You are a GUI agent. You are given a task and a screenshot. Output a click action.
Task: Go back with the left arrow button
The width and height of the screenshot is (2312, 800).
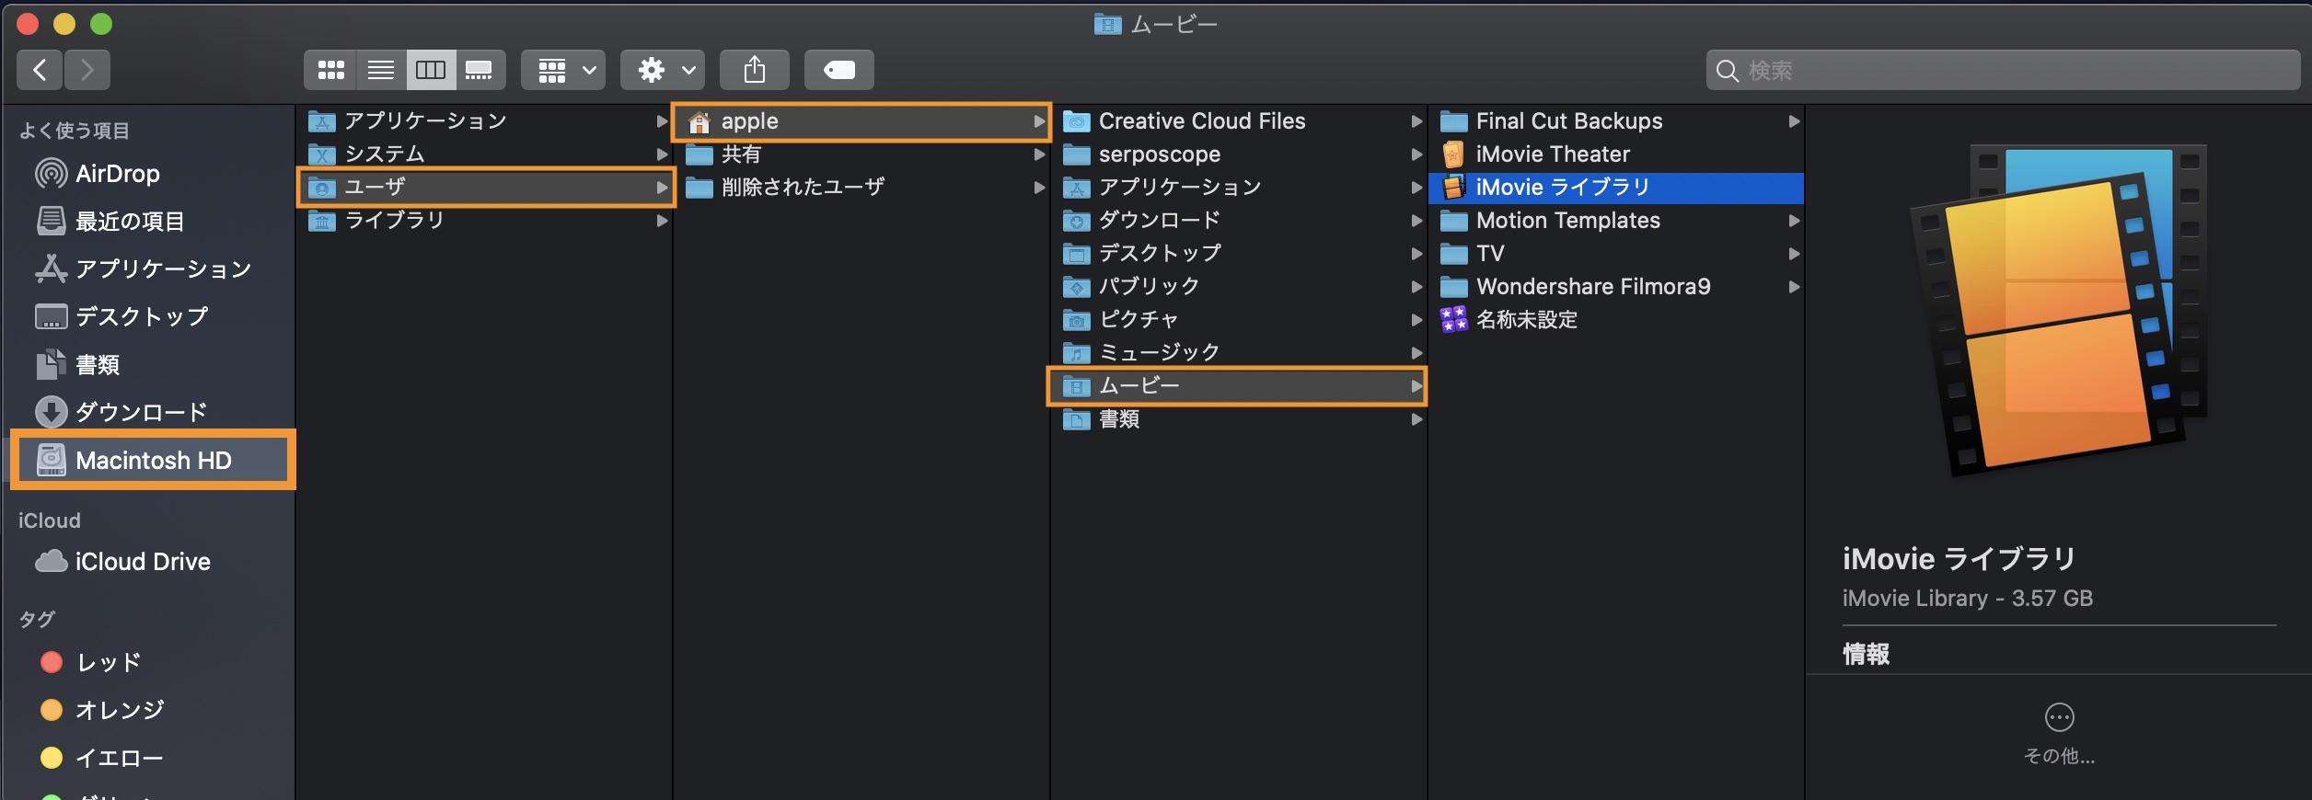[x=40, y=70]
